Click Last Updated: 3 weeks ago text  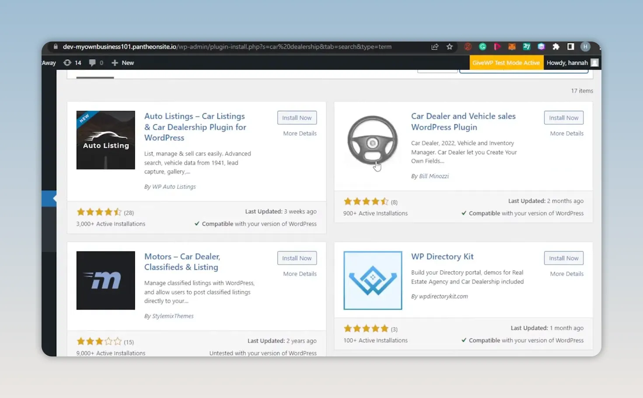tap(281, 212)
